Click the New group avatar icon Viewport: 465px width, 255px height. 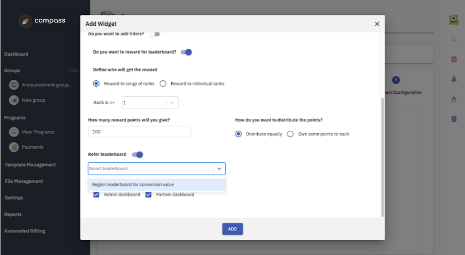13,100
